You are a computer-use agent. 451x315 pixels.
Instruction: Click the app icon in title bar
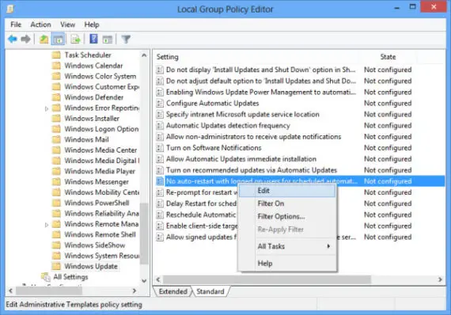pyautogui.click(x=10, y=9)
